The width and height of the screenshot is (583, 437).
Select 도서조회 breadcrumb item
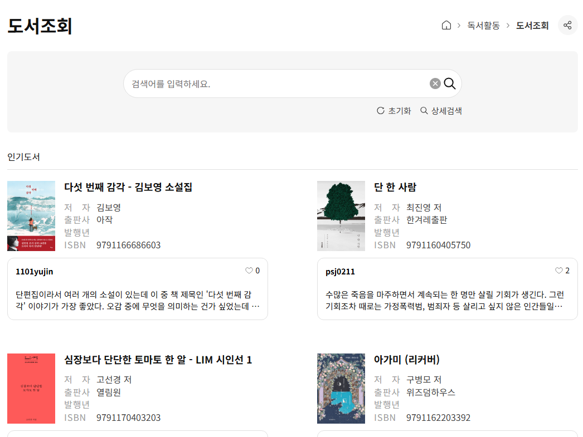(532, 25)
